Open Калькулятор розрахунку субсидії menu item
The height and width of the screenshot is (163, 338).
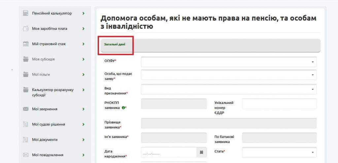[x=52, y=92]
